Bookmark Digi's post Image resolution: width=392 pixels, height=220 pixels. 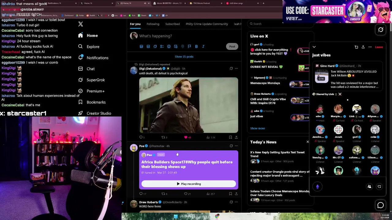[x=230, y=137]
